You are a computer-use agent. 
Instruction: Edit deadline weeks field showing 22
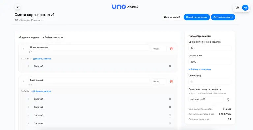click(210, 48)
